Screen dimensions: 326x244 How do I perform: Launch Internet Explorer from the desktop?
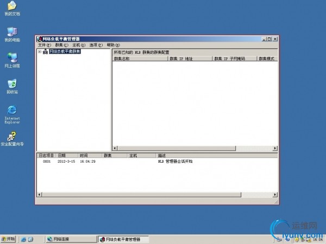[x=12, y=114]
